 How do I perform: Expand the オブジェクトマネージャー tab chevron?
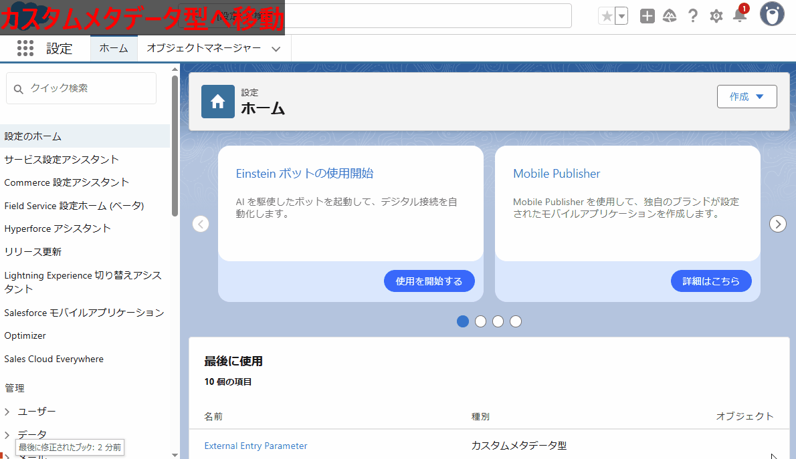tap(276, 49)
